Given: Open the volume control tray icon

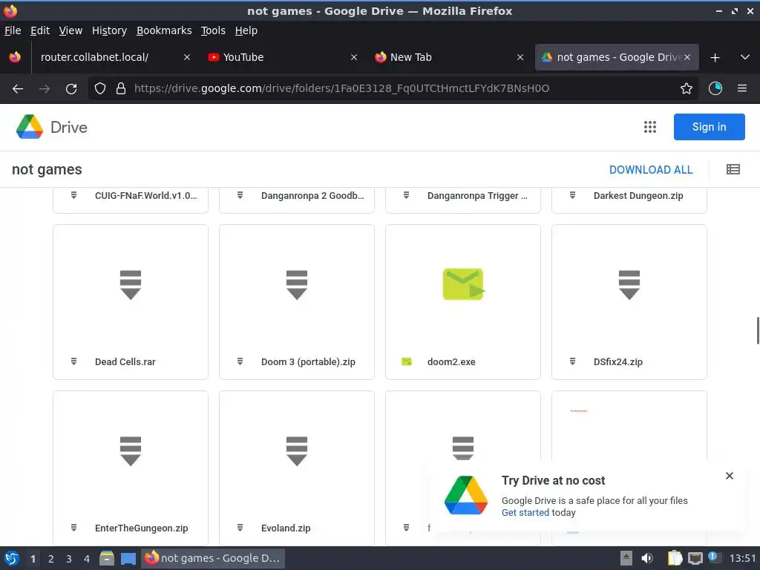Looking at the screenshot, I should pyautogui.click(x=647, y=558).
